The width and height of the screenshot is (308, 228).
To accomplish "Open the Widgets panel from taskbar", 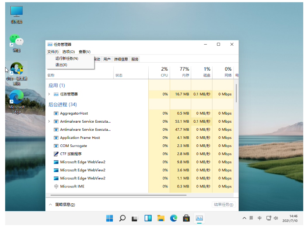I will [148, 218].
